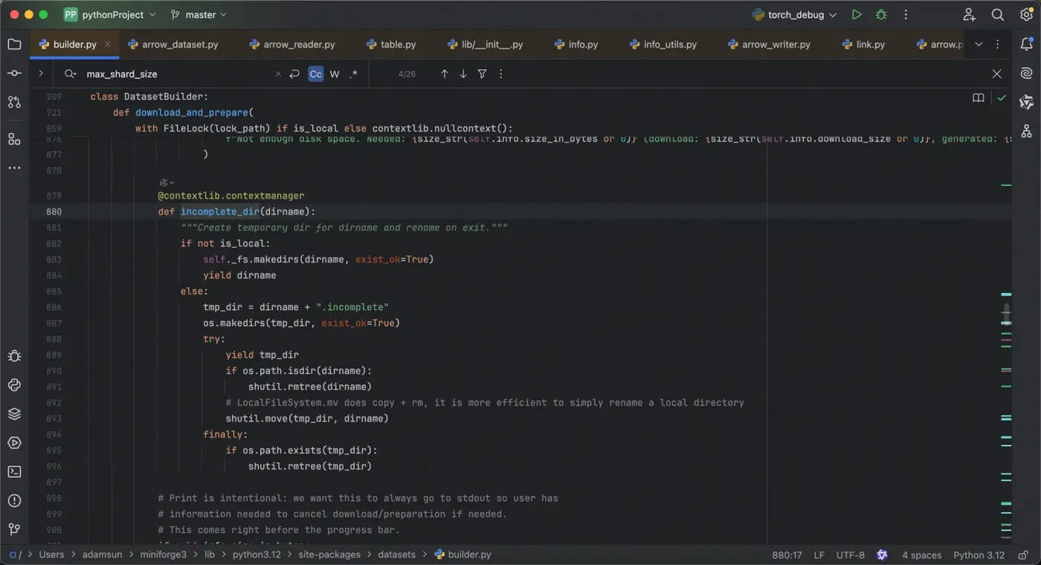Open IDE settings gear
The image size is (1041, 565).
click(1026, 15)
